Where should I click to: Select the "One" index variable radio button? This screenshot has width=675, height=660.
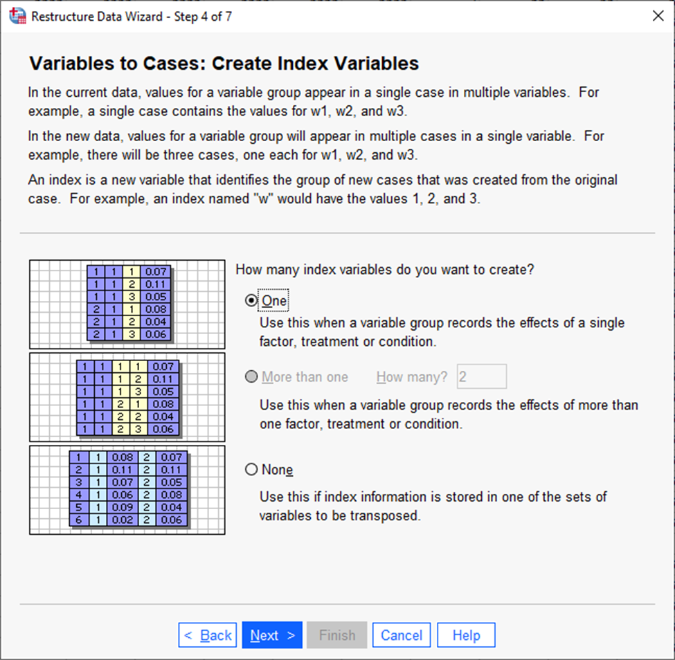pos(251,300)
